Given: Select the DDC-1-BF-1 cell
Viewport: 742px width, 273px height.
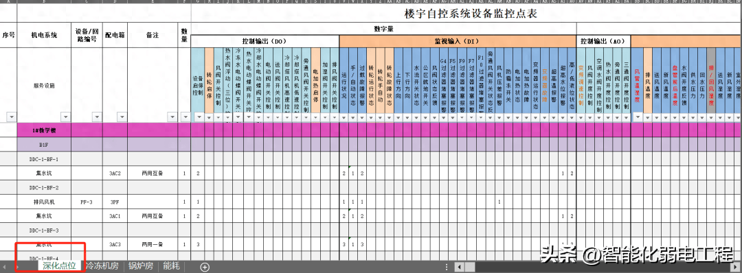Looking at the screenshot, I should [44, 159].
